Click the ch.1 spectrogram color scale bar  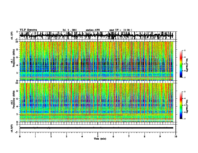(x=181, y=64)
